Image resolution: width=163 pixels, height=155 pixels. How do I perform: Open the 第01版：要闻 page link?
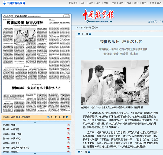9,125
